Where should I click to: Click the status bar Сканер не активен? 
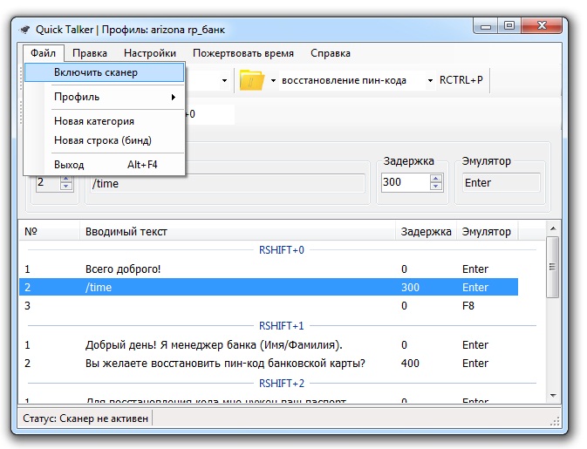[x=85, y=418]
